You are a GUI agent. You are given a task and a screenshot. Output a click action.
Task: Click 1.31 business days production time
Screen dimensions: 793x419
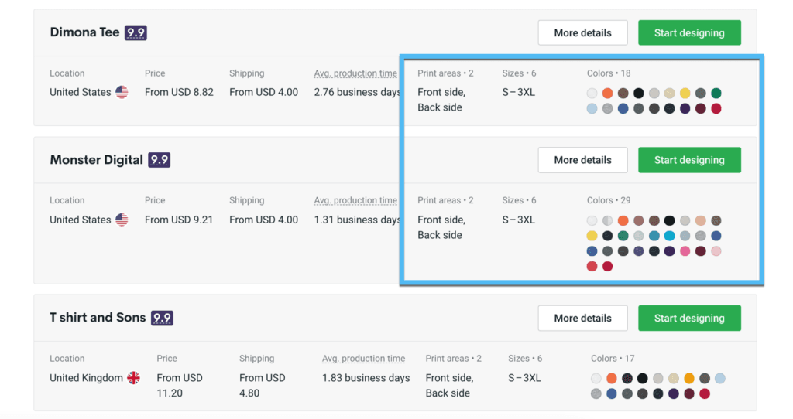click(357, 220)
